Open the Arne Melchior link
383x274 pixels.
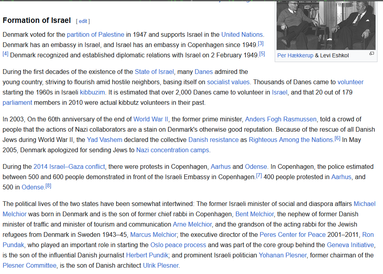[x=192, y=225]
